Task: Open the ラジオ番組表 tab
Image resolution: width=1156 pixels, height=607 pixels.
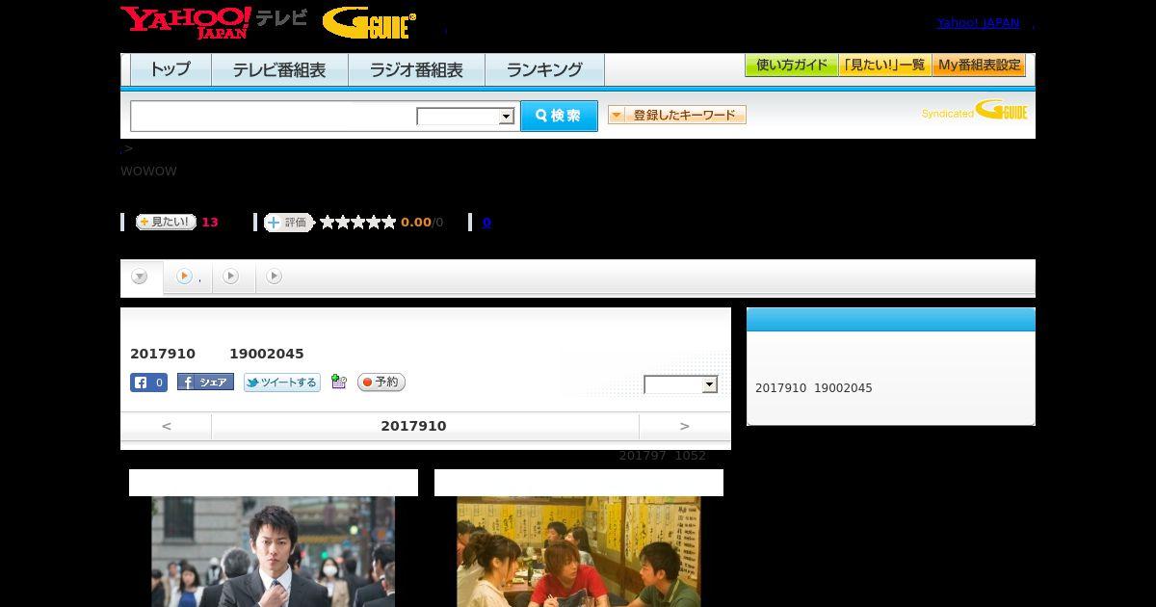Action: 416,69
